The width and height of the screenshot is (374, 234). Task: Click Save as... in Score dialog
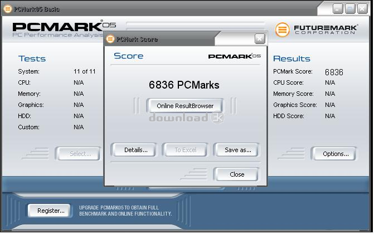tap(237, 150)
